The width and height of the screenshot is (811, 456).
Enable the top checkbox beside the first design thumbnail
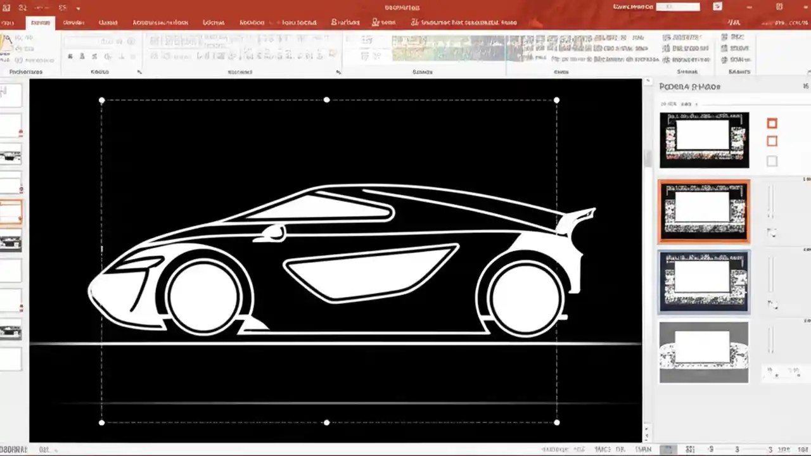click(772, 123)
